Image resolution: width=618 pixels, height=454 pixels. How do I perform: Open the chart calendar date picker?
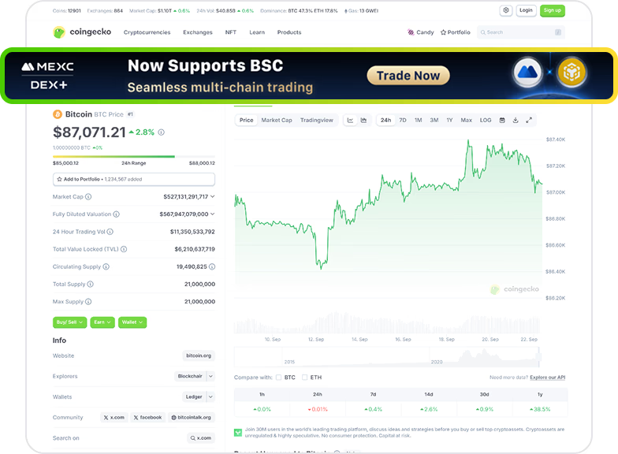[x=502, y=121]
